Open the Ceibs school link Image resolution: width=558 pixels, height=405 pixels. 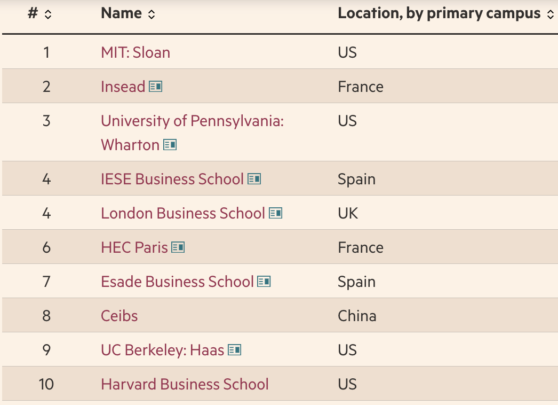(119, 316)
